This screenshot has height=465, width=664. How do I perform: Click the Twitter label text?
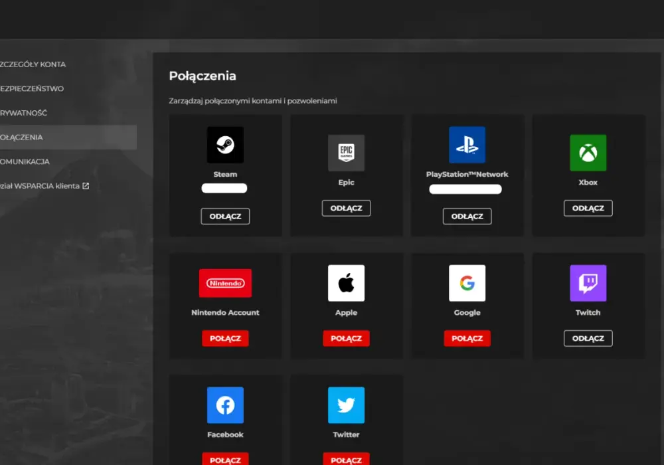pos(346,434)
